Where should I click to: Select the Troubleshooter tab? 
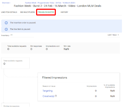(x=46, y=12)
